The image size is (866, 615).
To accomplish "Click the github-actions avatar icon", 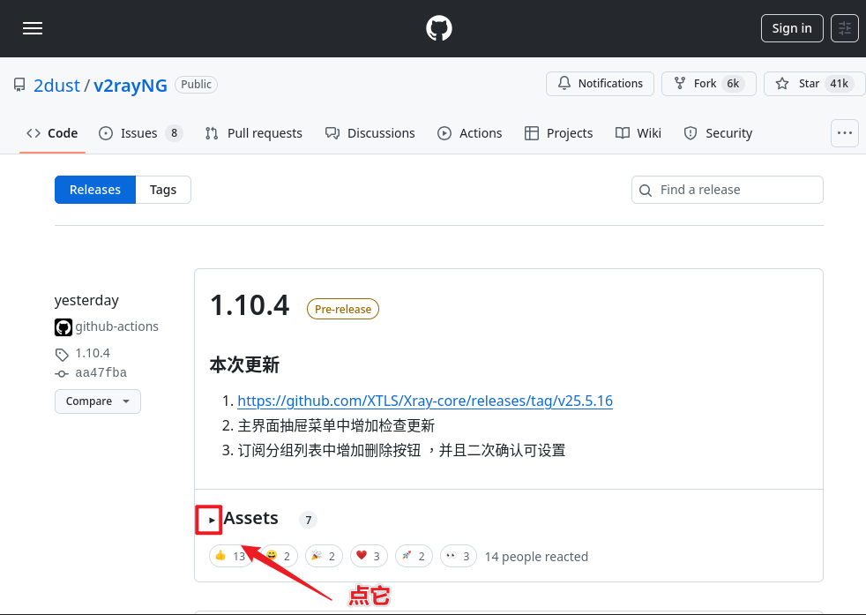I will click(x=63, y=327).
